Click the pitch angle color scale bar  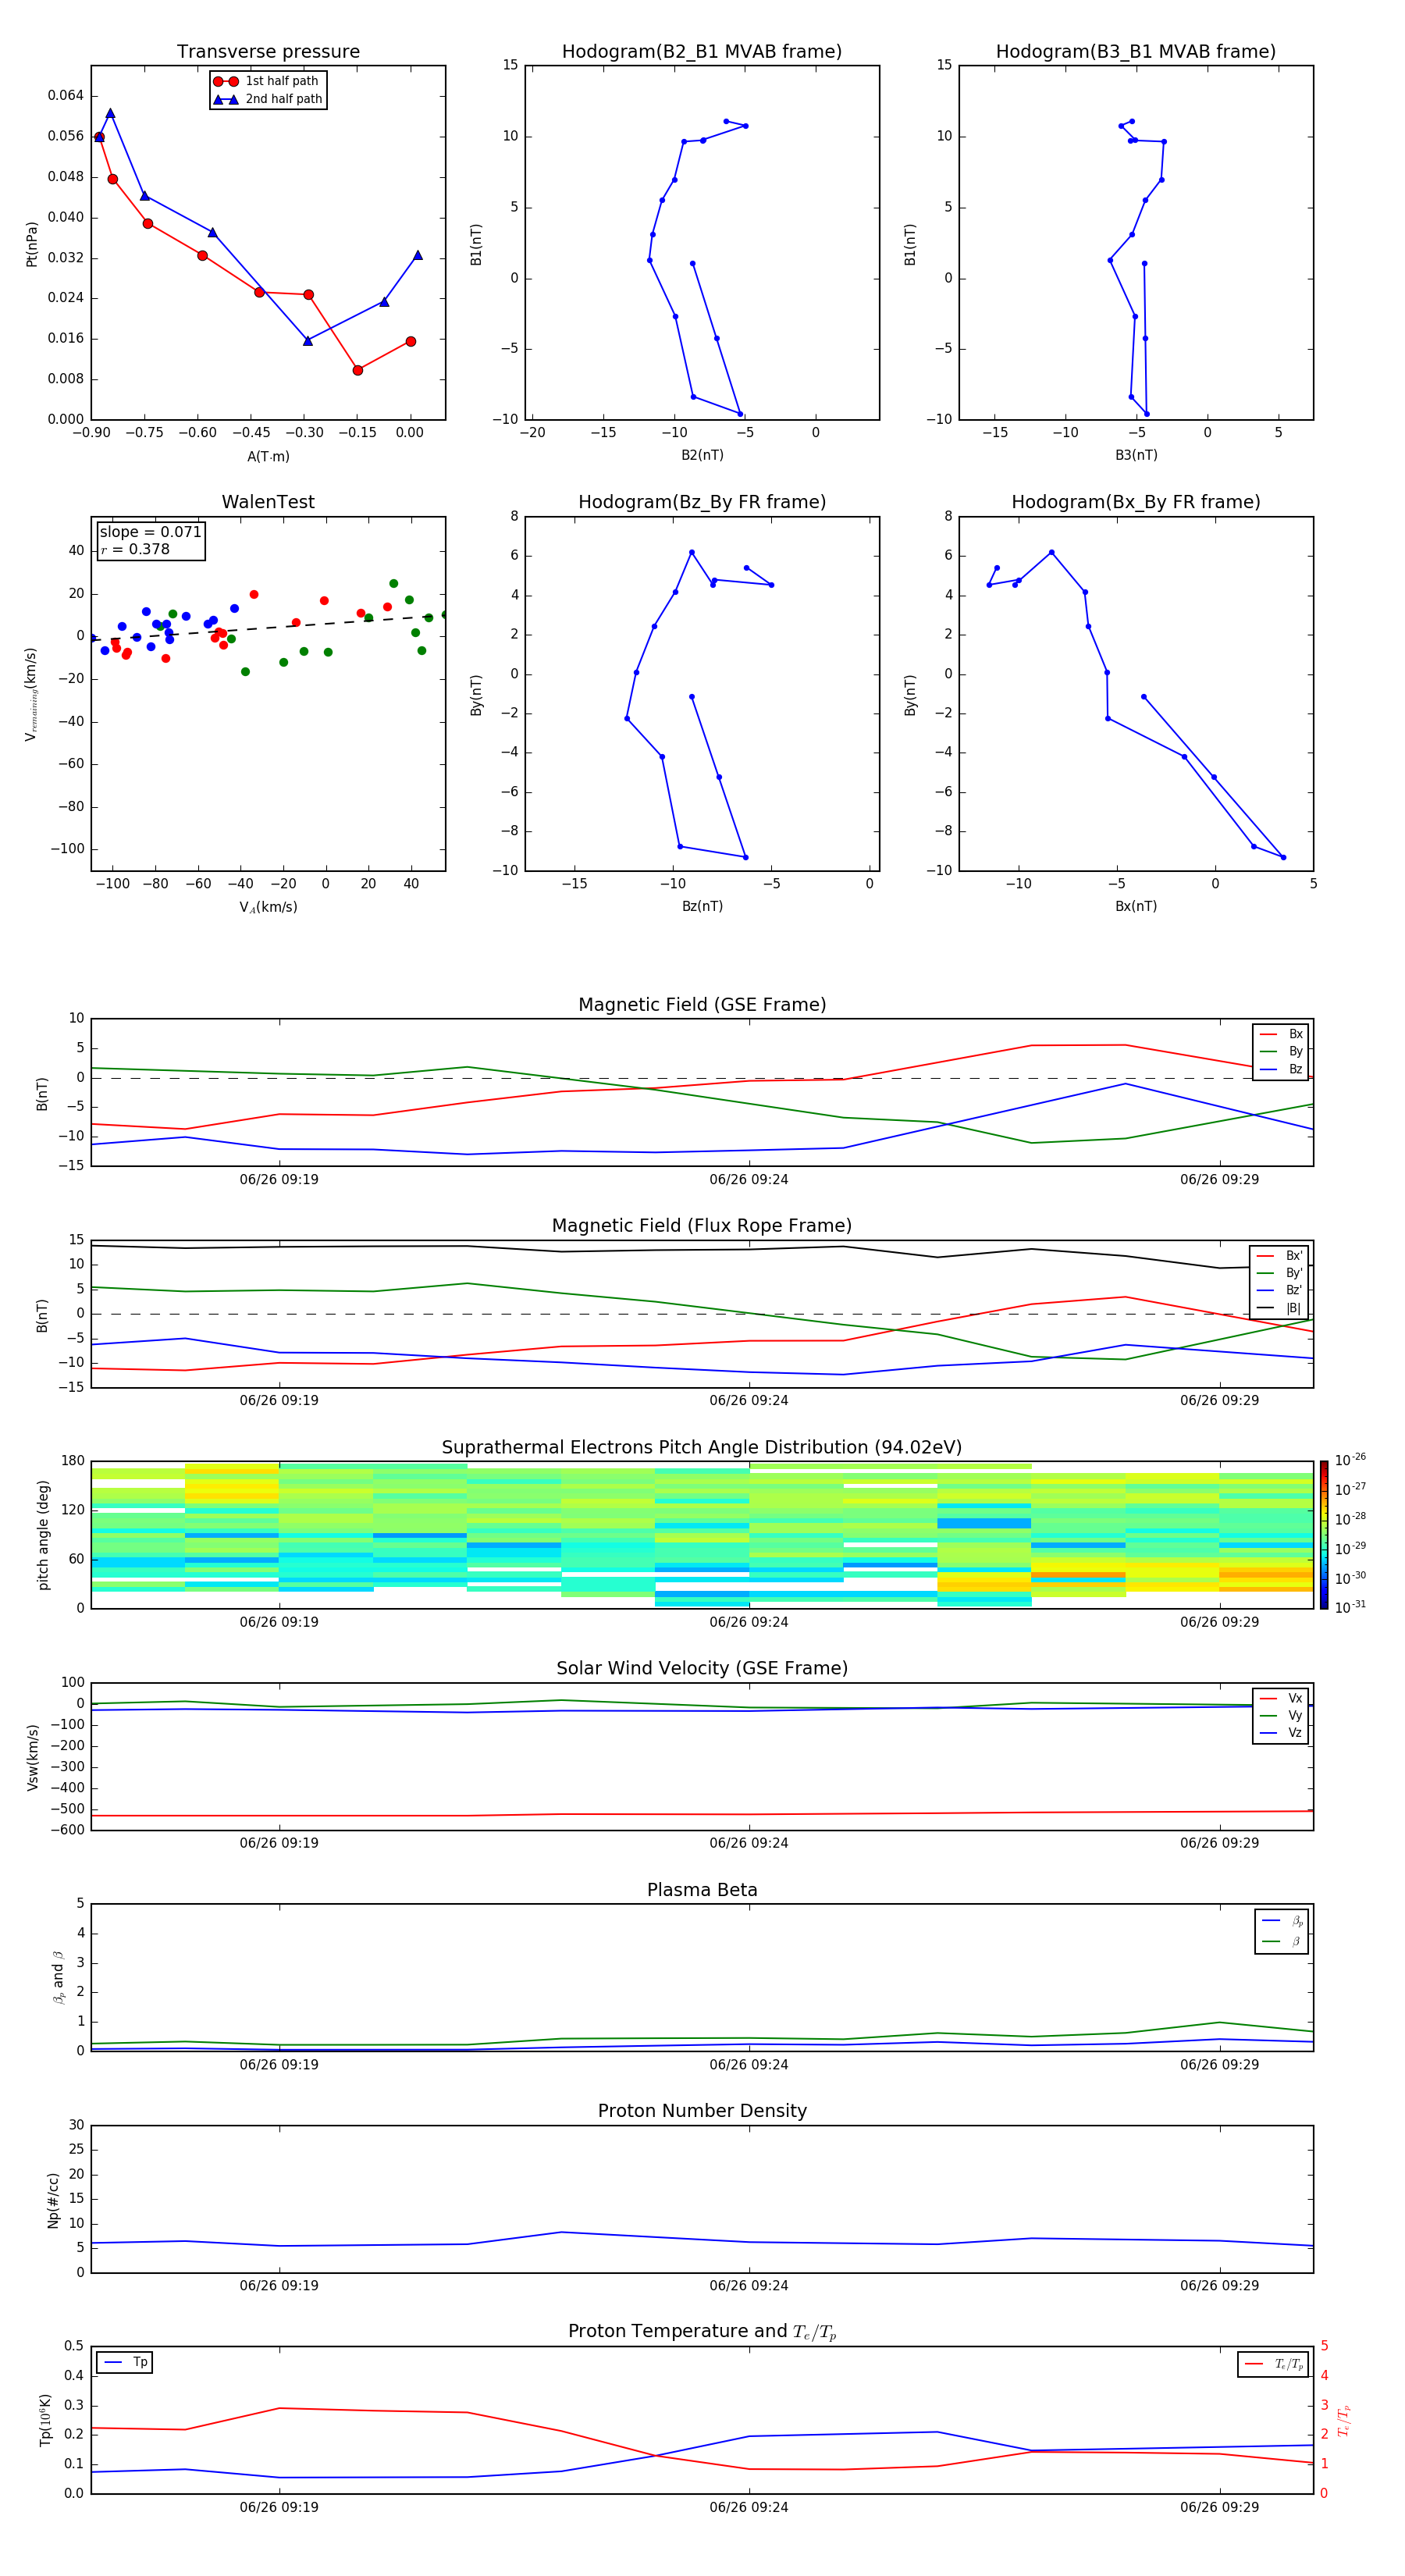click(x=1324, y=1535)
